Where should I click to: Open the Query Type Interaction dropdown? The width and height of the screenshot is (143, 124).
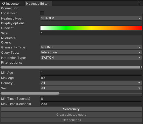(x=91, y=52)
